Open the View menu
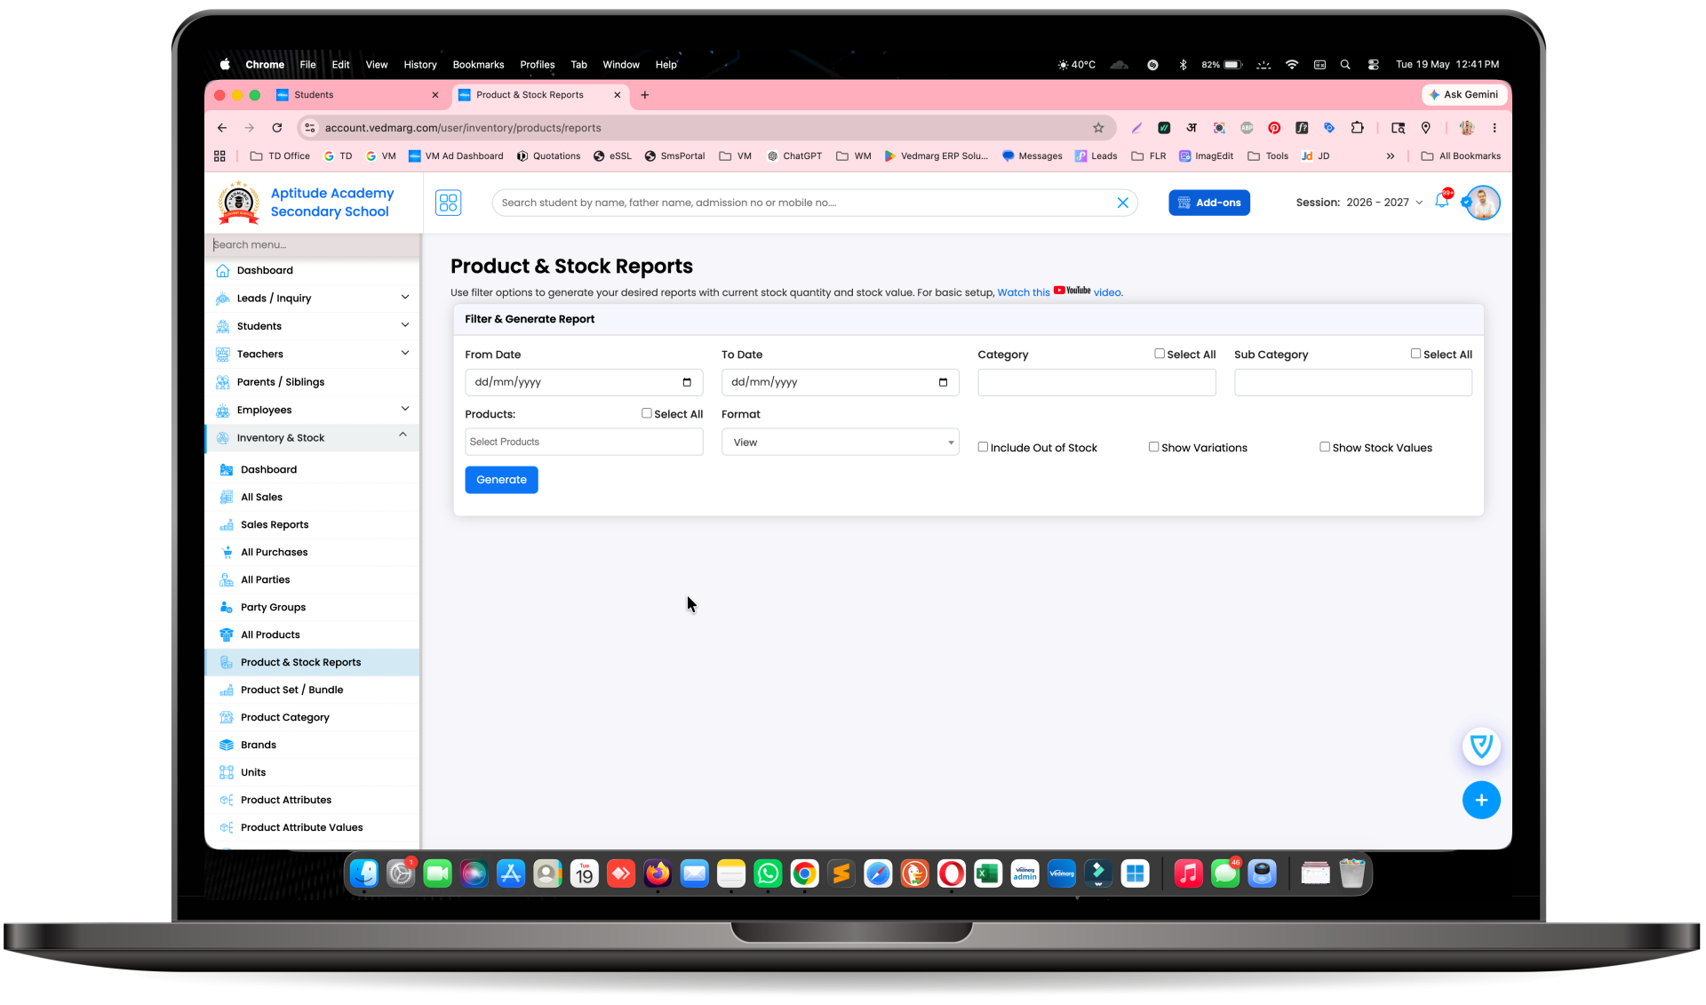Viewport: 1706px width, 1005px height. point(377,65)
